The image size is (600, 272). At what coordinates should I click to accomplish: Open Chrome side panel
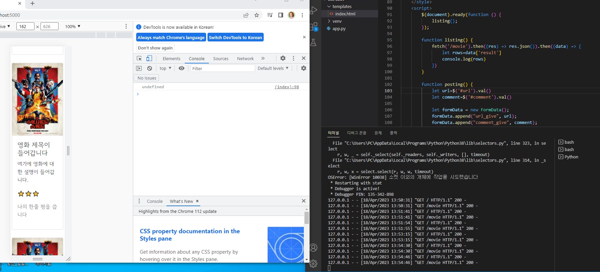point(281,15)
